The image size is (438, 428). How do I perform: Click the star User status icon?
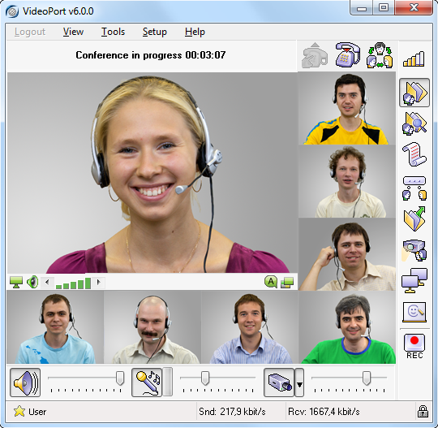(x=19, y=411)
